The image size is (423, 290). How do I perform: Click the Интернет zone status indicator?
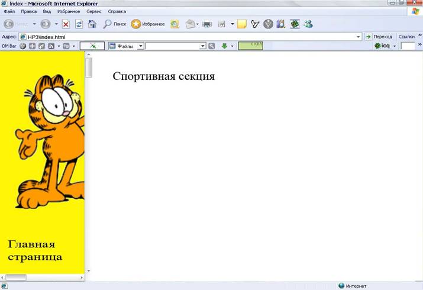point(353,286)
